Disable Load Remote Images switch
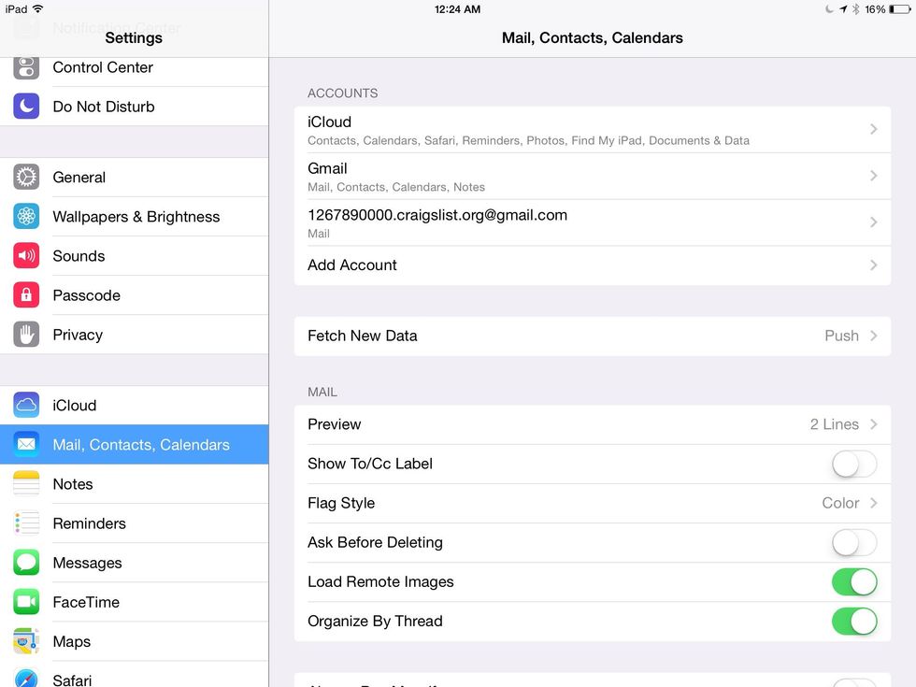The width and height of the screenshot is (916, 687). (853, 581)
